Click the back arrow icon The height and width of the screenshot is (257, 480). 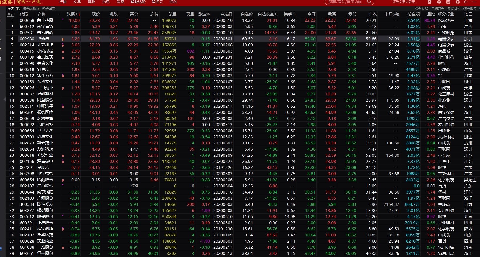pos(466,2)
